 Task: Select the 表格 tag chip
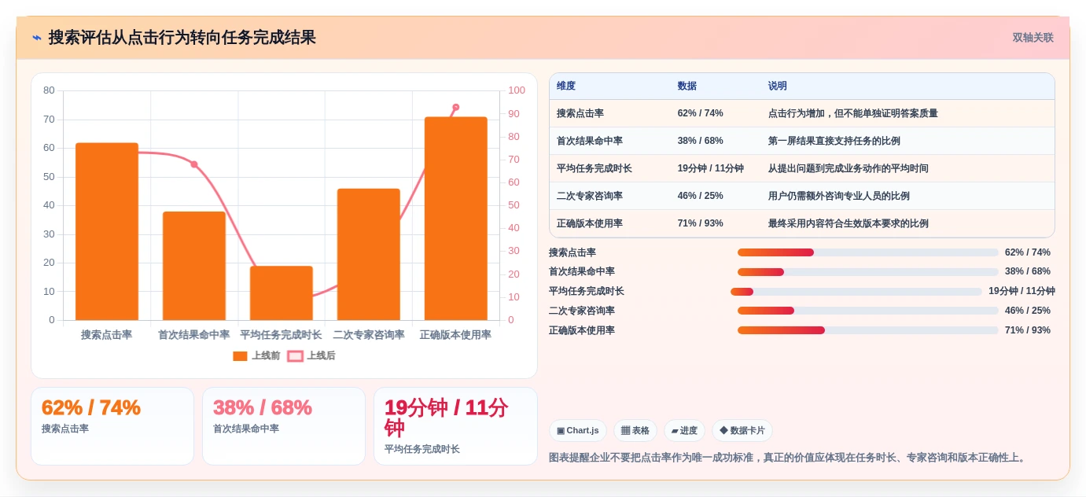[x=635, y=431]
